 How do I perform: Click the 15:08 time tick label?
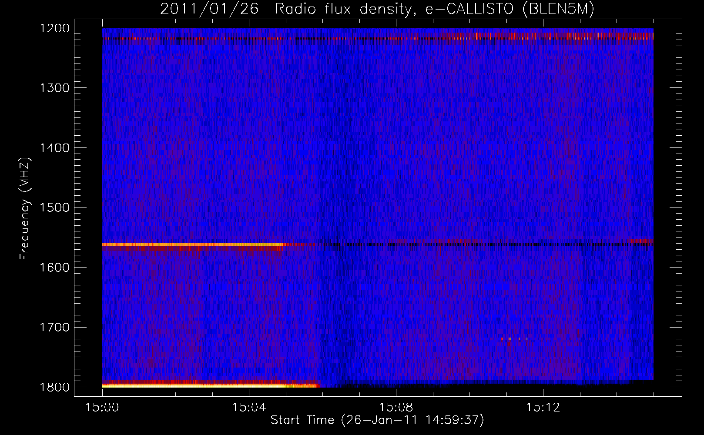click(396, 408)
